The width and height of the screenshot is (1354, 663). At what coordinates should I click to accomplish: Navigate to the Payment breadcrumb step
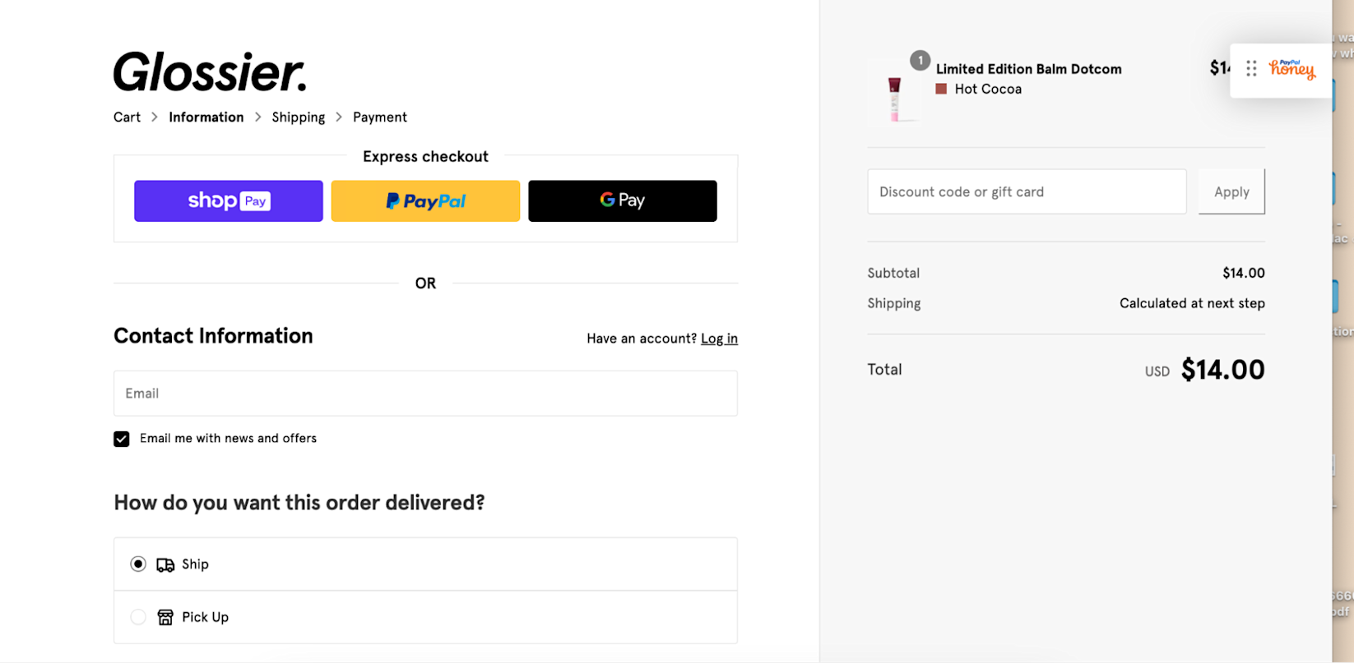(x=379, y=117)
